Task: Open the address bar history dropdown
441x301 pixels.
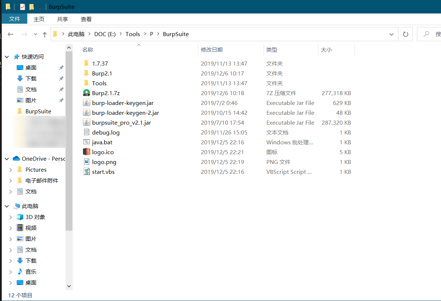Action: [392, 34]
